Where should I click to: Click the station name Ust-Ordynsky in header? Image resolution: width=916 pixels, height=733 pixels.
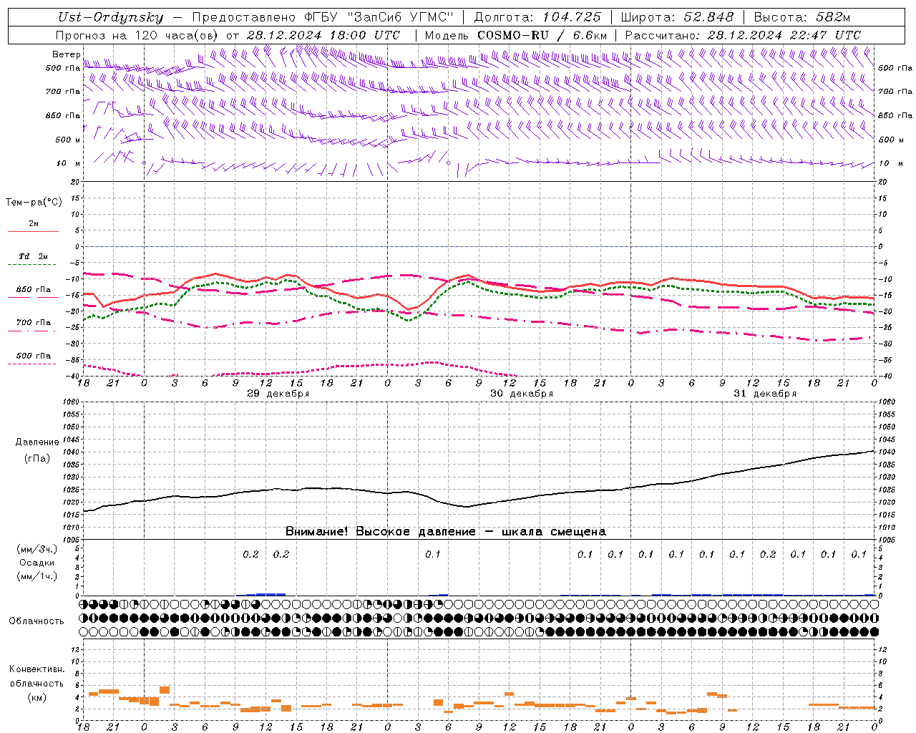[x=110, y=18]
